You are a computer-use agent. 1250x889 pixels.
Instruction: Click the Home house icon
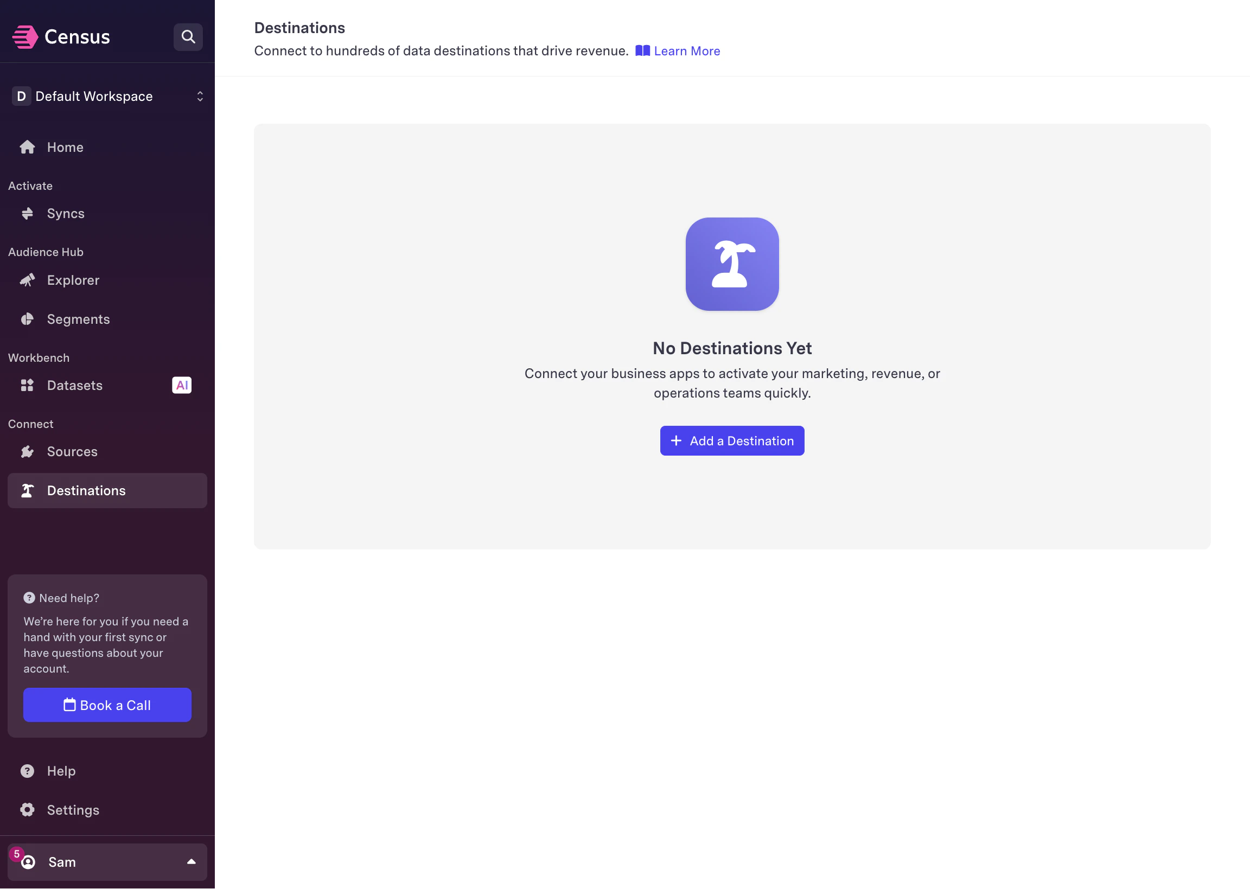pyautogui.click(x=27, y=147)
